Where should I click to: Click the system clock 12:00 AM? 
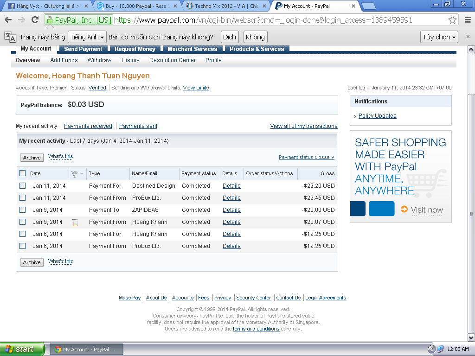coord(458,349)
